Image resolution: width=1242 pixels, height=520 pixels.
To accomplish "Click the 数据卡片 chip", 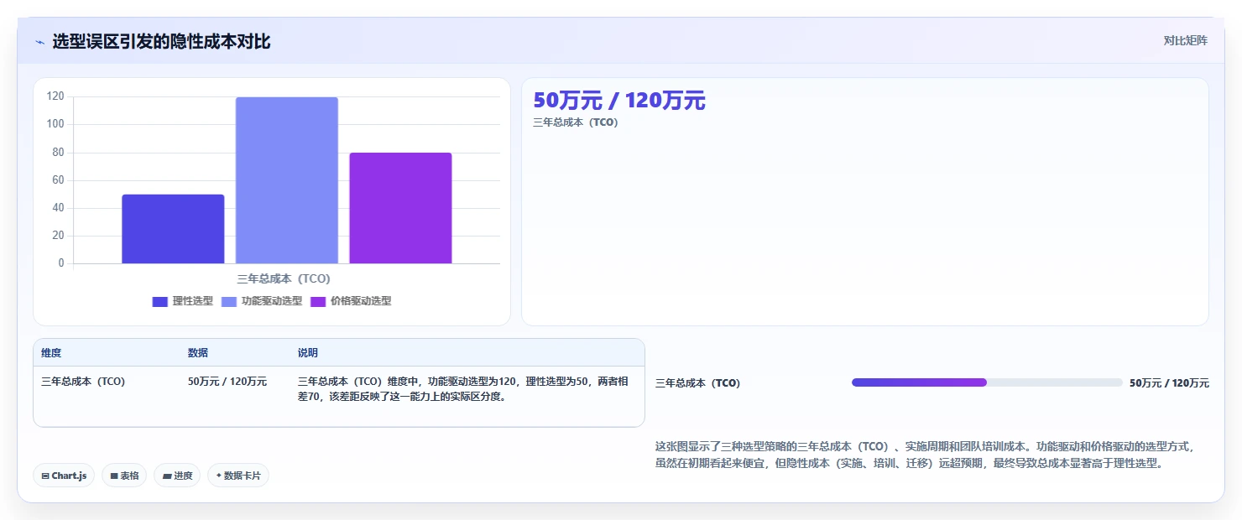I will click(x=238, y=476).
